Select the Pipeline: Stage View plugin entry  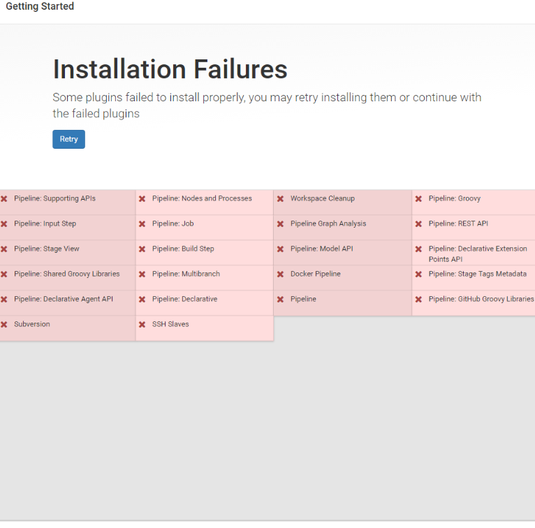pos(47,249)
